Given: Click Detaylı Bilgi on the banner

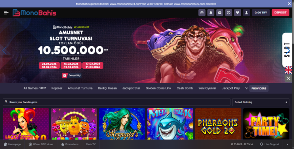Looking at the screenshot, I should point(72,75).
